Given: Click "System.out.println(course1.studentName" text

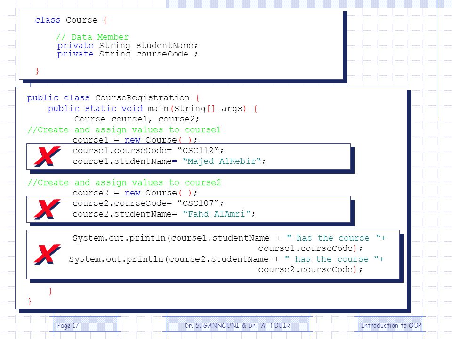Looking at the screenshot, I should pos(171,238).
